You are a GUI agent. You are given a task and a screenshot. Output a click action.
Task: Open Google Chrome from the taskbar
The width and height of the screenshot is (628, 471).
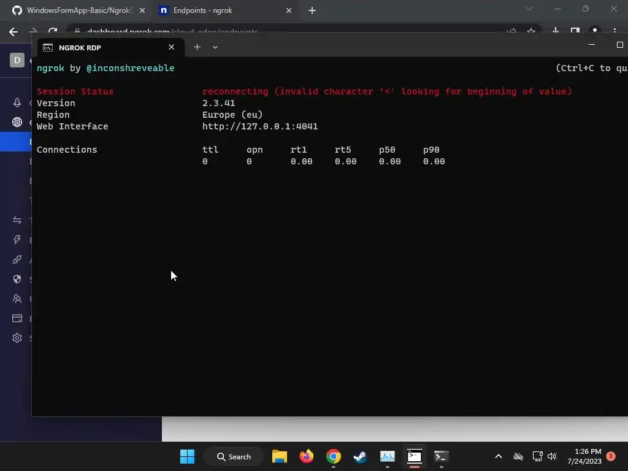click(x=333, y=456)
